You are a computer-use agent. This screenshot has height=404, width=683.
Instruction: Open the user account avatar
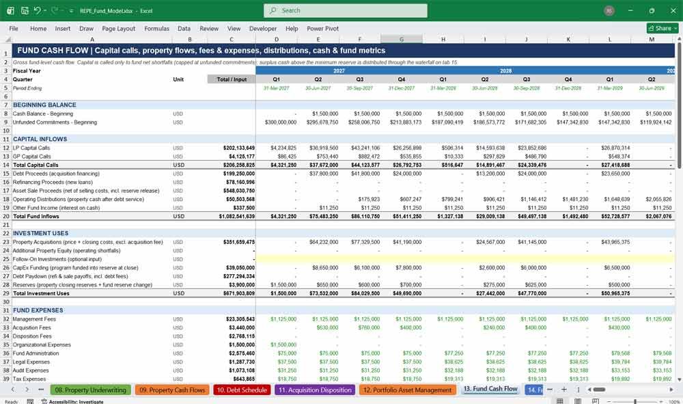(x=609, y=10)
